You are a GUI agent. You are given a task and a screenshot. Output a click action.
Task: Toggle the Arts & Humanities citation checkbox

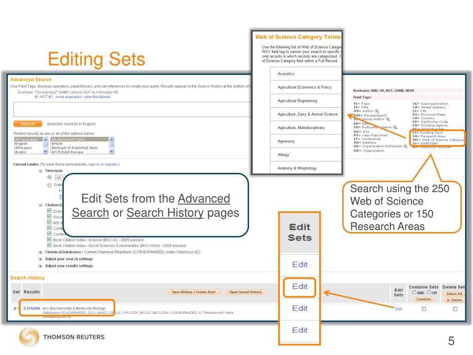49,222
